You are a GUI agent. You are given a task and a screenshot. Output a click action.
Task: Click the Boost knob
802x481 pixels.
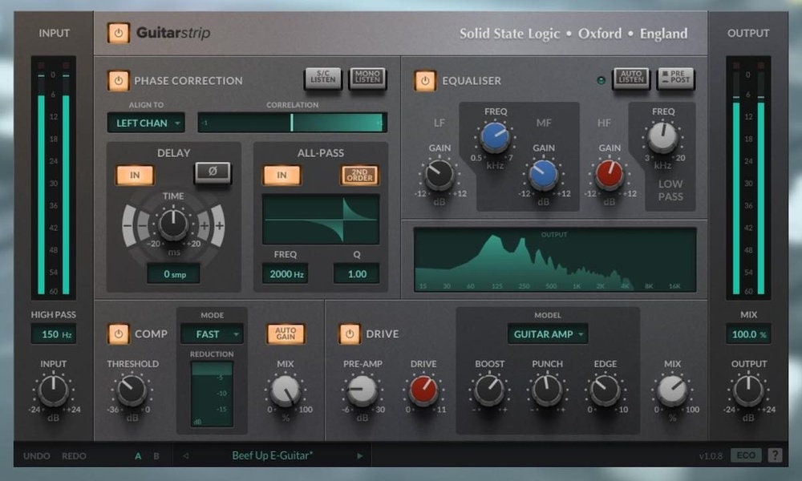(x=489, y=390)
